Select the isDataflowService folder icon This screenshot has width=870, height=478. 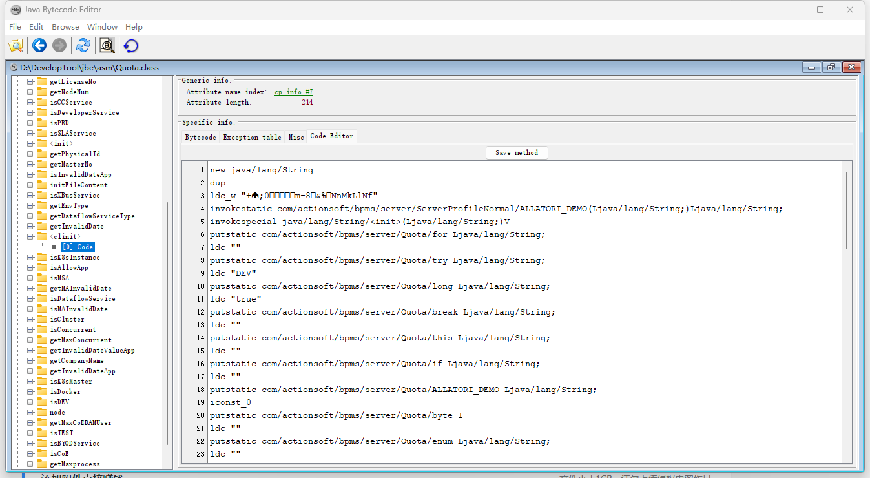coord(42,298)
